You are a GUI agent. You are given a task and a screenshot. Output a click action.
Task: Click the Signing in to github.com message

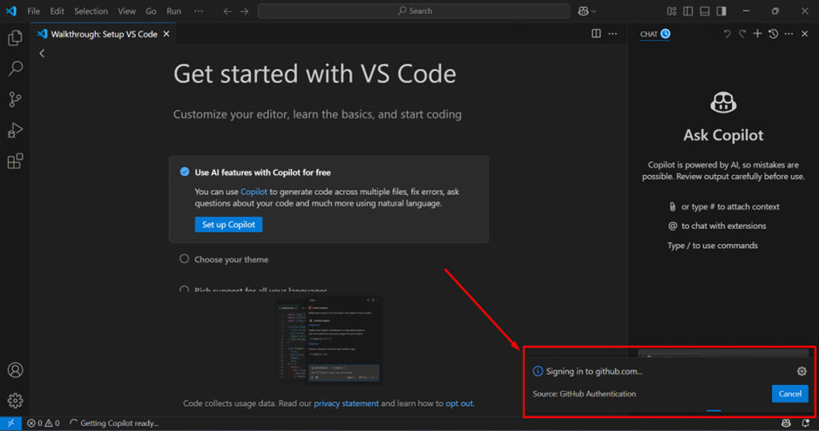pos(594,372)
